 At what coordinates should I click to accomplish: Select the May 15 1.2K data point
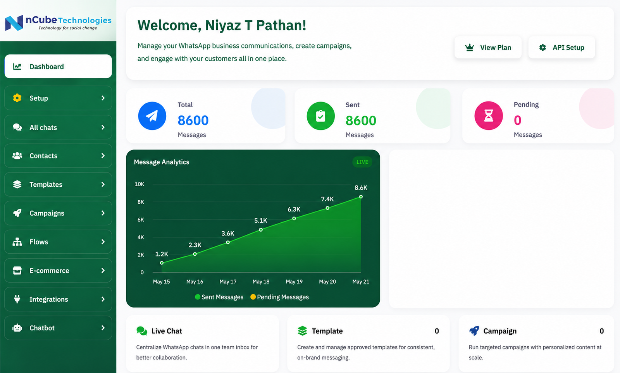(162, 263)
